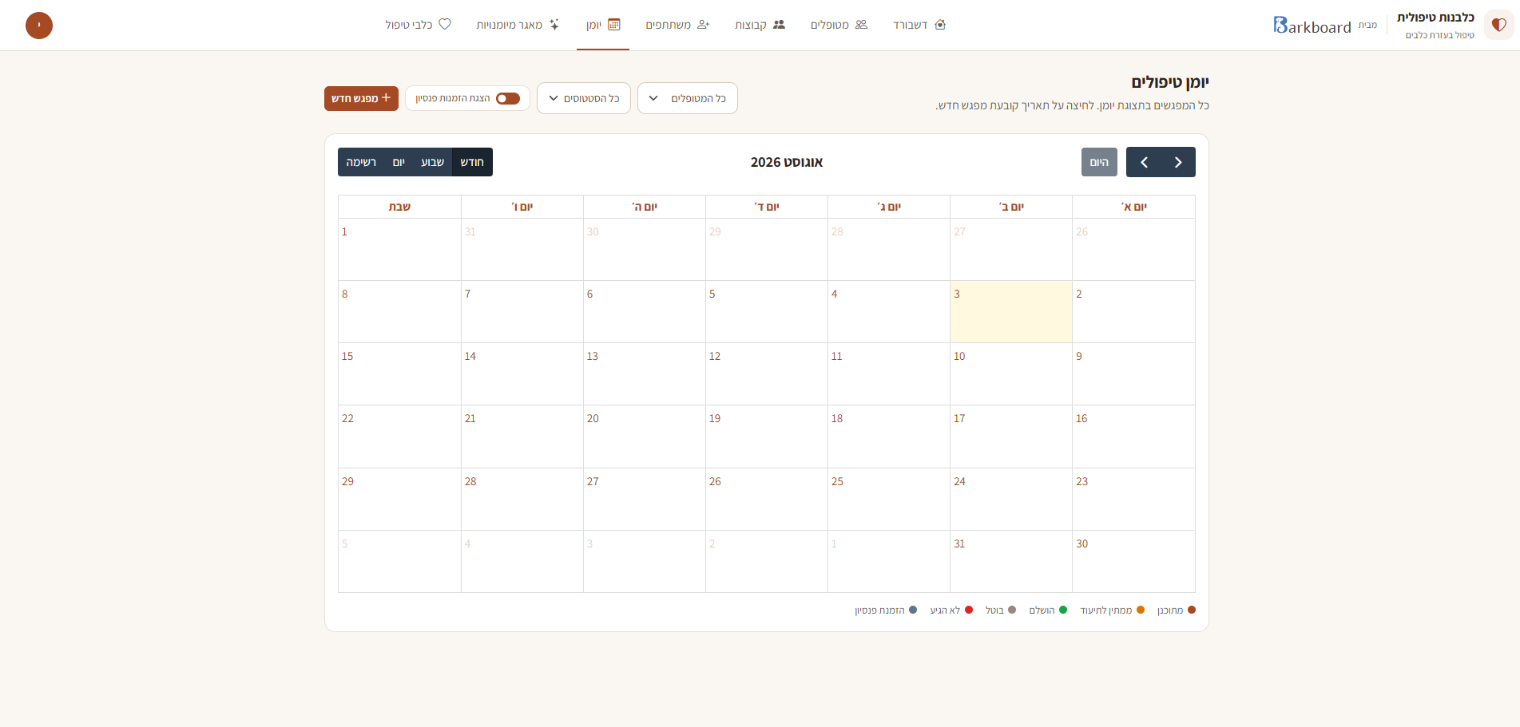Click the יומן calendar icon
Screen dimensions: 1520x727
tap(614, 25)
